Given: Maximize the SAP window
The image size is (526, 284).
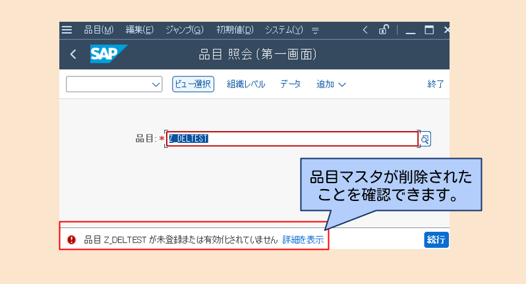Looking at the screenshot, I should [429, 30].
